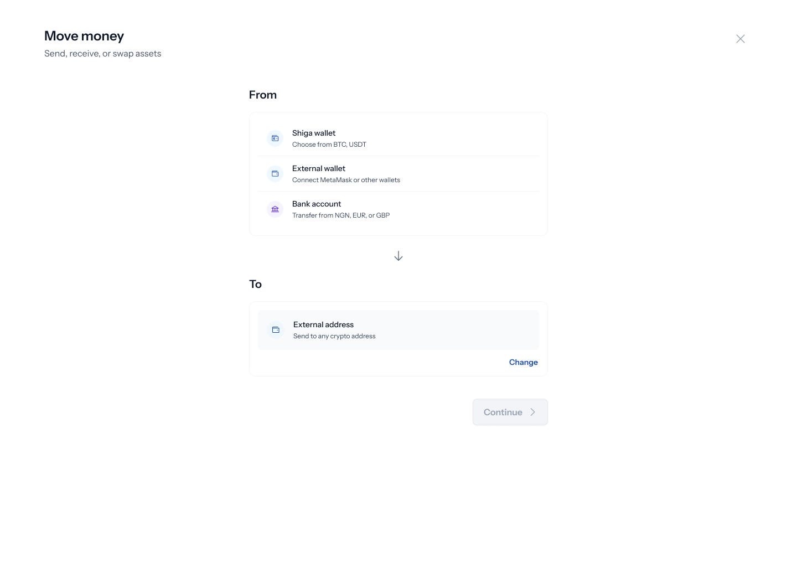Pick Bank account as source

(398, 209)
